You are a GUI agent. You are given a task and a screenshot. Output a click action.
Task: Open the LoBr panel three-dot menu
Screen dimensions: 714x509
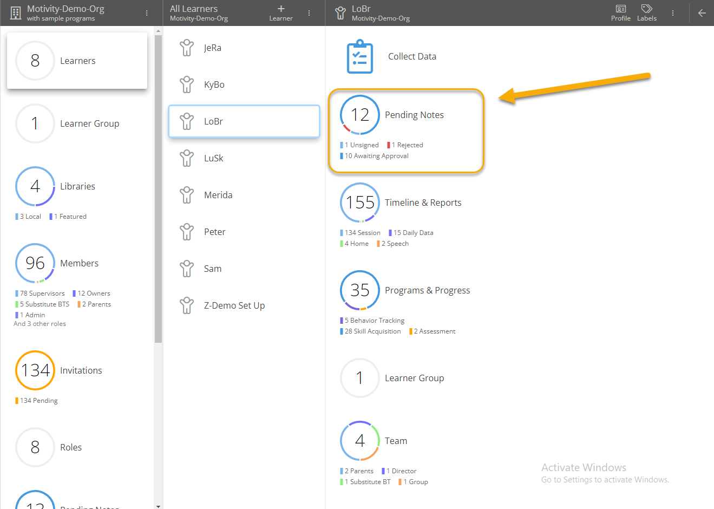point(673,13)
